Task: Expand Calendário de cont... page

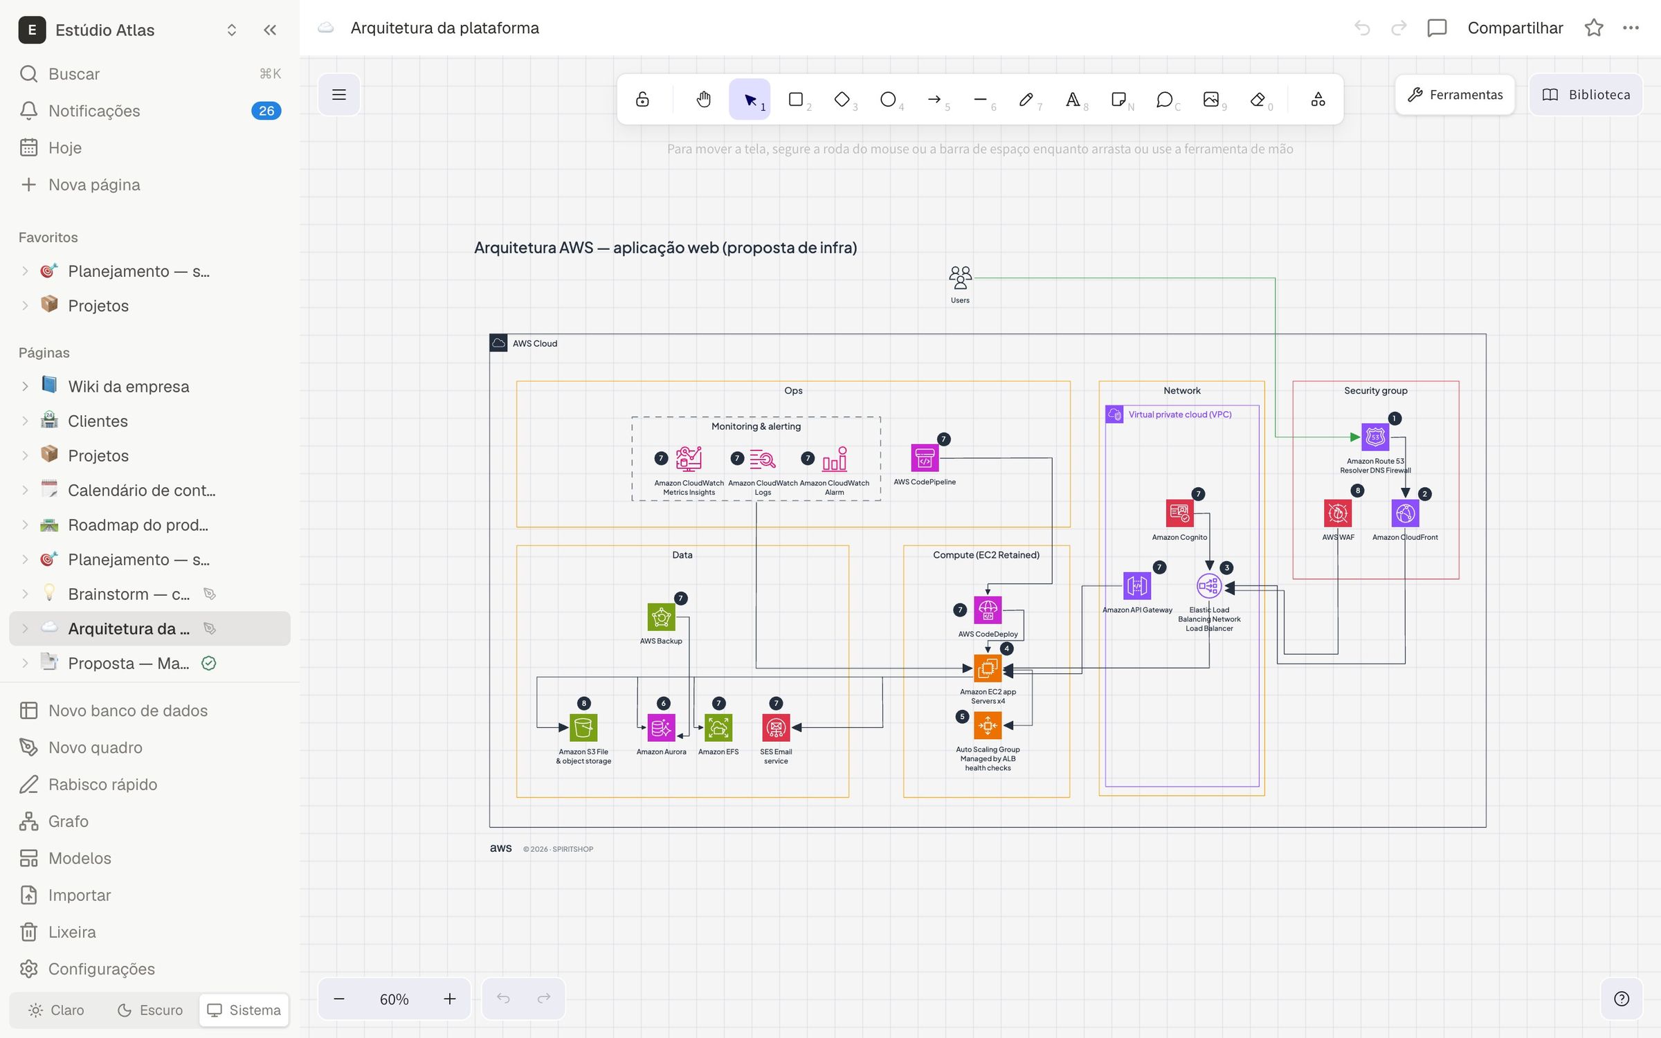Action: 25,490
